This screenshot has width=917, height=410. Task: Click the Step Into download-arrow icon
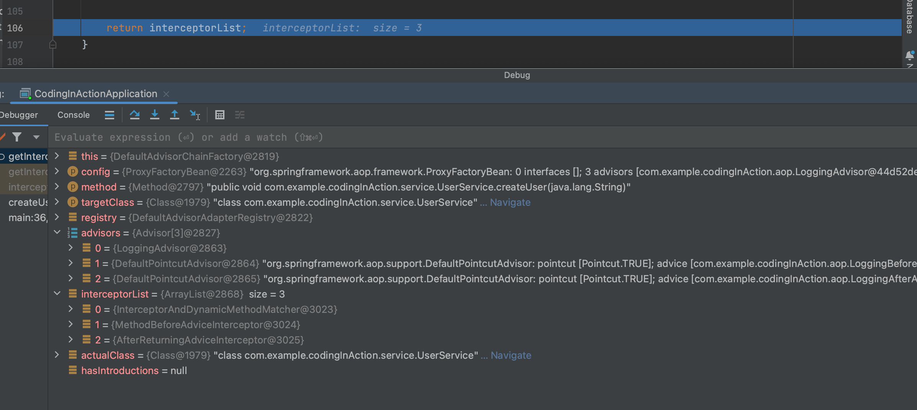pyautogui.click(x=154, y=115)
